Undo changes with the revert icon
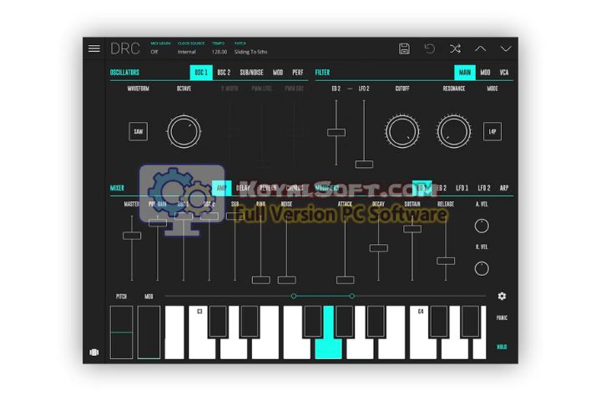The height and width of the screenshot is (401, 601). 429,48
